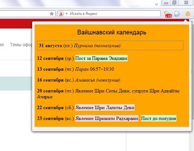Click 'Явление Шримати Радхарани' highlight
The height and width of the screenshot is (151, 194).
tap(107, 118)
